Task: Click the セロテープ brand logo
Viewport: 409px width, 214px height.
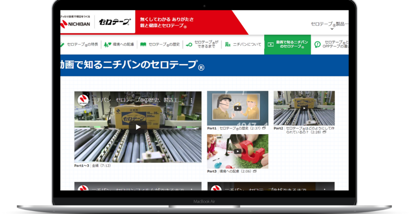Action: (115, 22)
